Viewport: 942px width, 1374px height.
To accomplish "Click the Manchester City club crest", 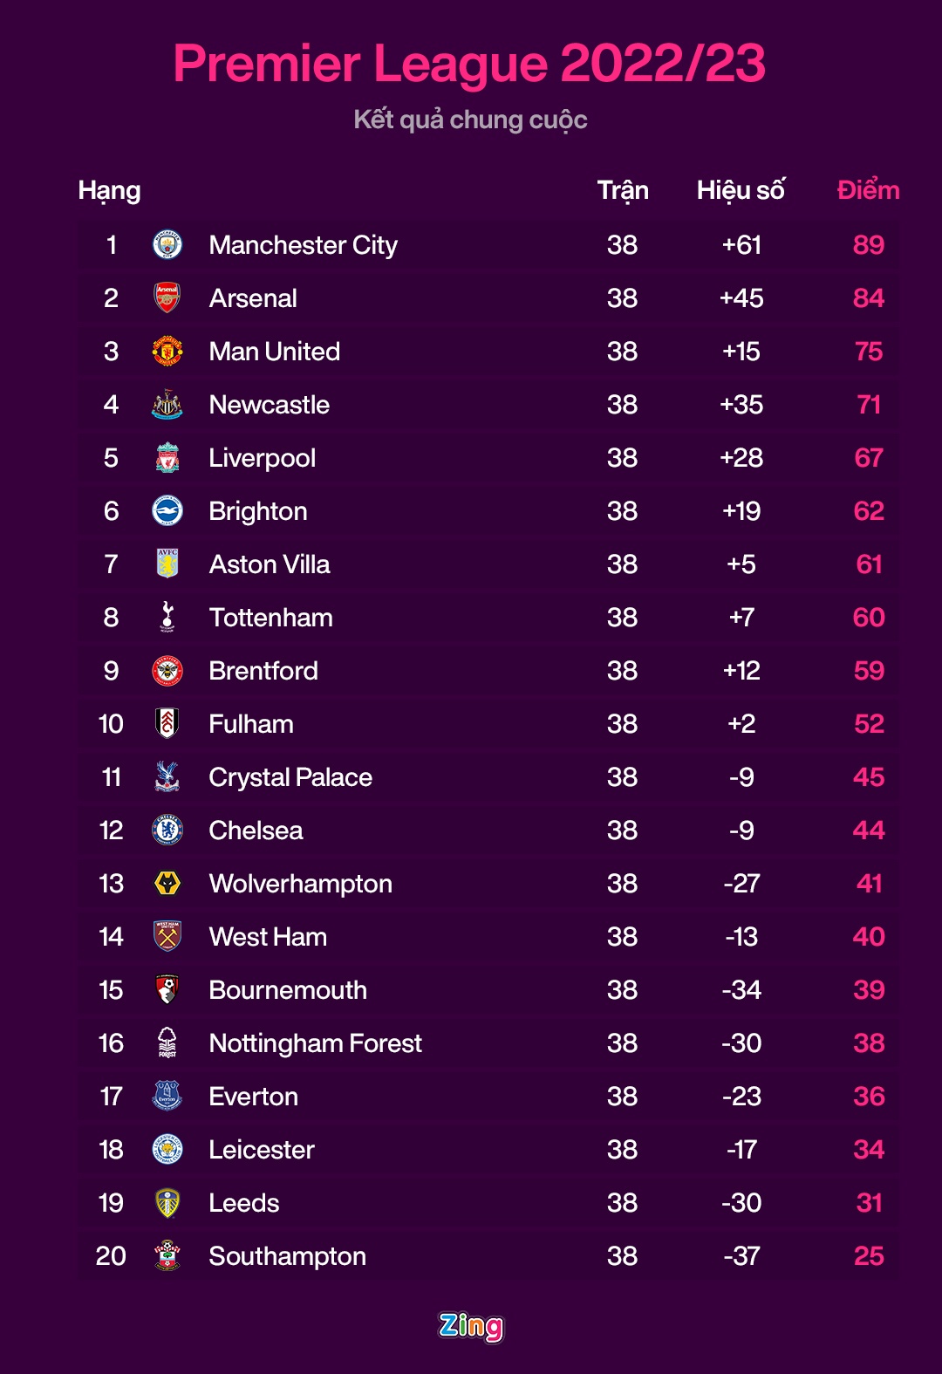I will point(167,245).
